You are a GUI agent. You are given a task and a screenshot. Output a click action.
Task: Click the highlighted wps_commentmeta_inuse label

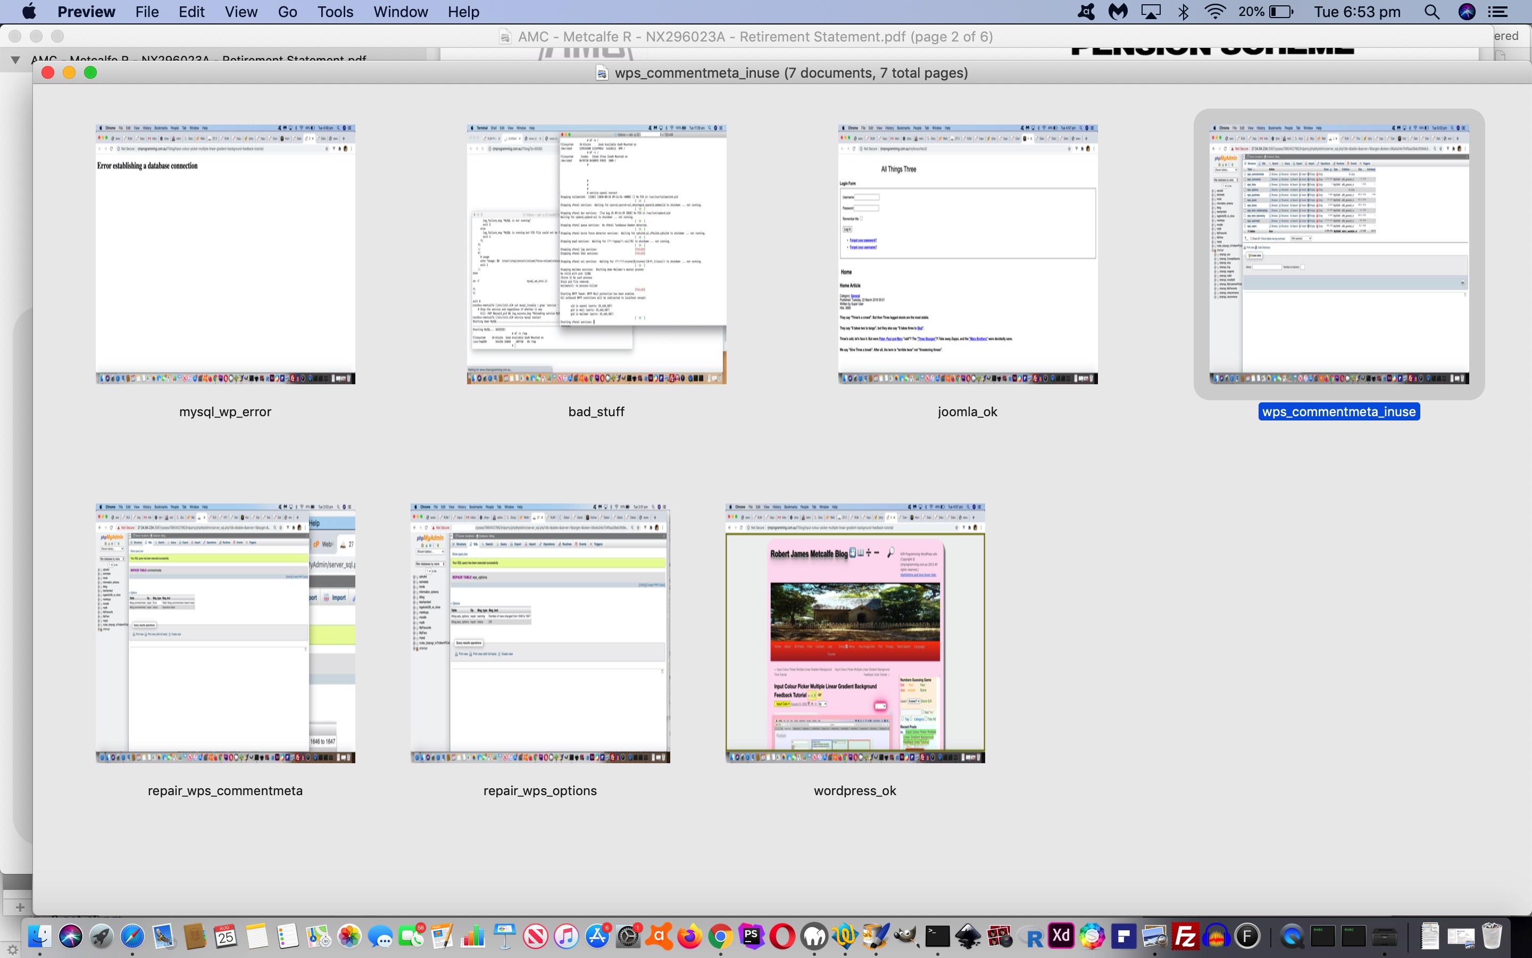click(x=1339, y=411)
